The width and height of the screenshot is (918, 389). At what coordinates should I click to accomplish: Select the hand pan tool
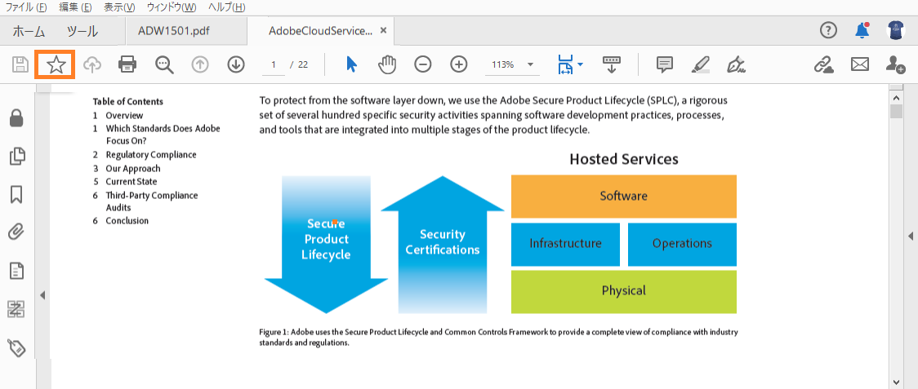[x=387, y=64]
